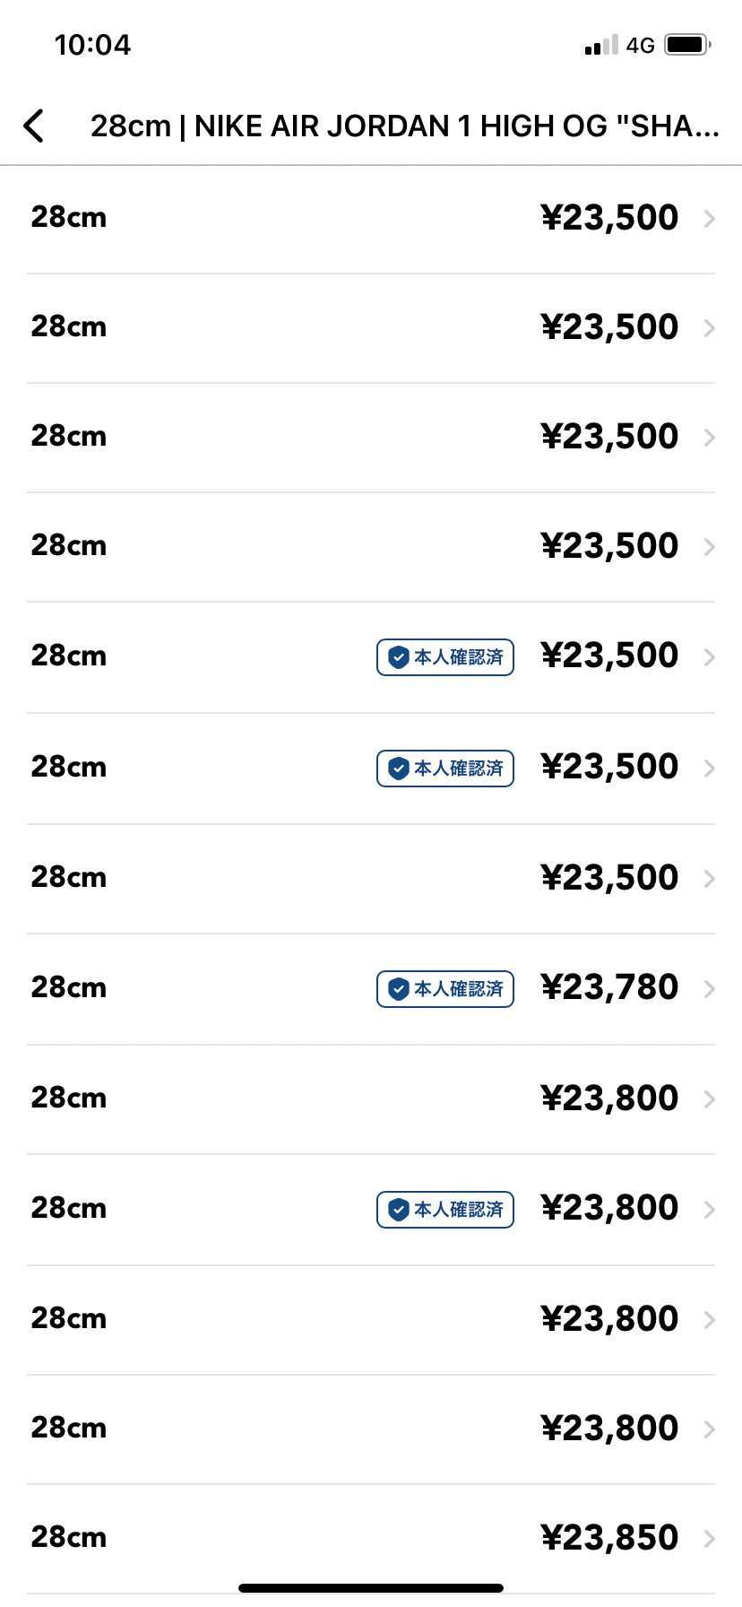Tap the 4G network indicator
Image resolution: width=742 pixels, height=1607 pixels.
(x=640, y=45)
